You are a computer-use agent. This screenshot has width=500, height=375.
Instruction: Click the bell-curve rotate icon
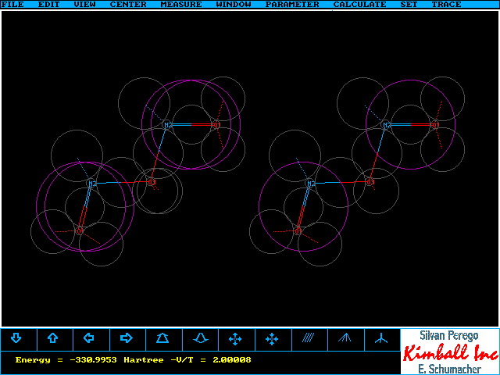(x=199, y=339)
